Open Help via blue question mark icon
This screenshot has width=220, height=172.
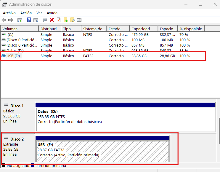29,20
